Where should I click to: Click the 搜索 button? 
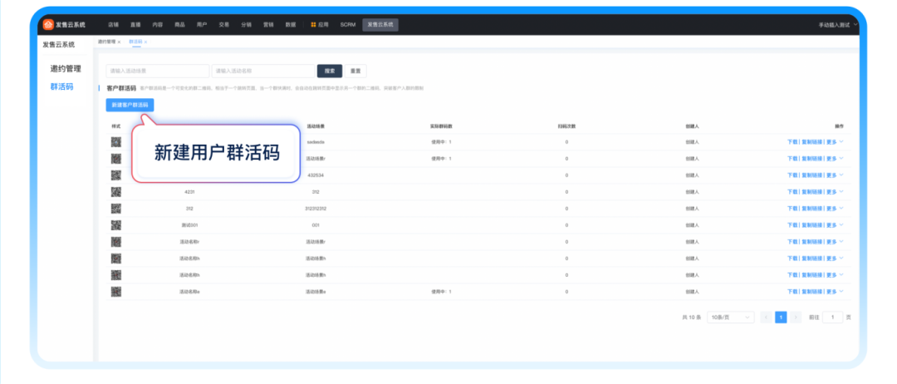[x=330, y=71]
